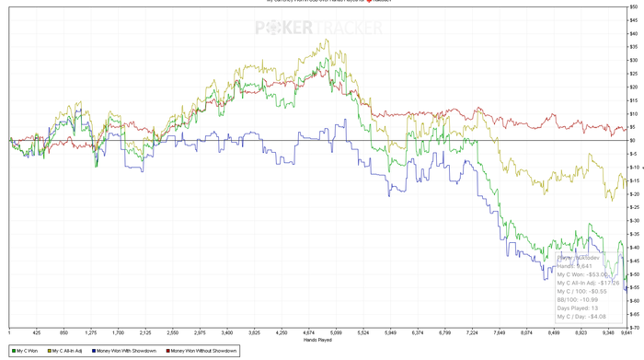Select the 'My C All-In Adj' legend label

coord(67,351)
